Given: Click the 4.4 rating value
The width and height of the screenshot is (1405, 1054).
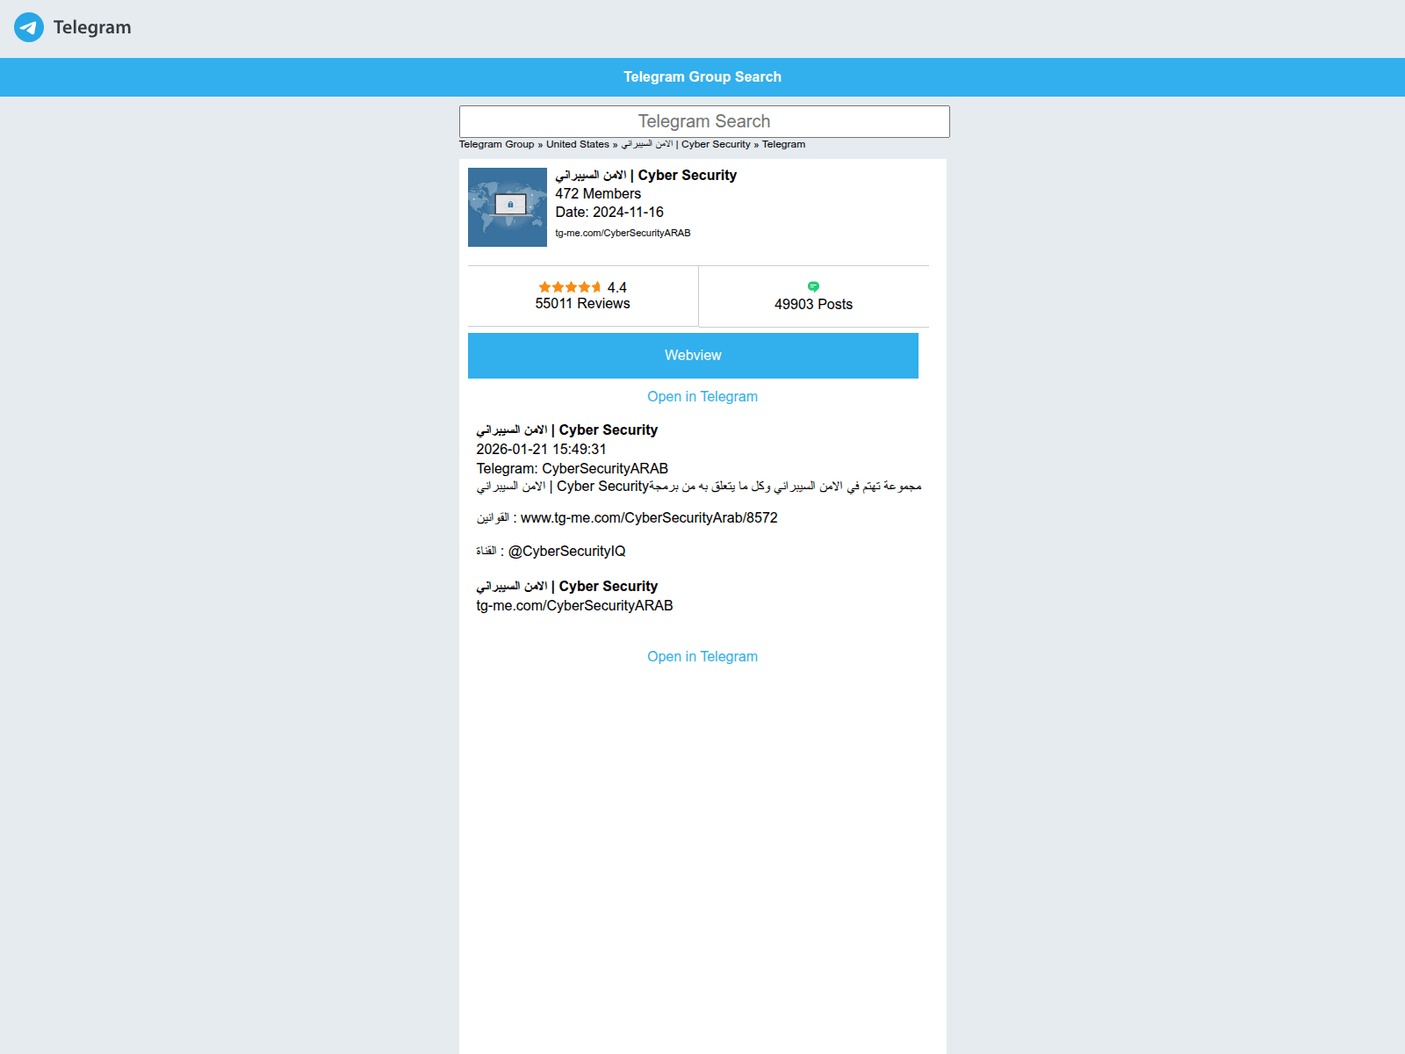Looking at the screenshot, I should click(617, 287).
